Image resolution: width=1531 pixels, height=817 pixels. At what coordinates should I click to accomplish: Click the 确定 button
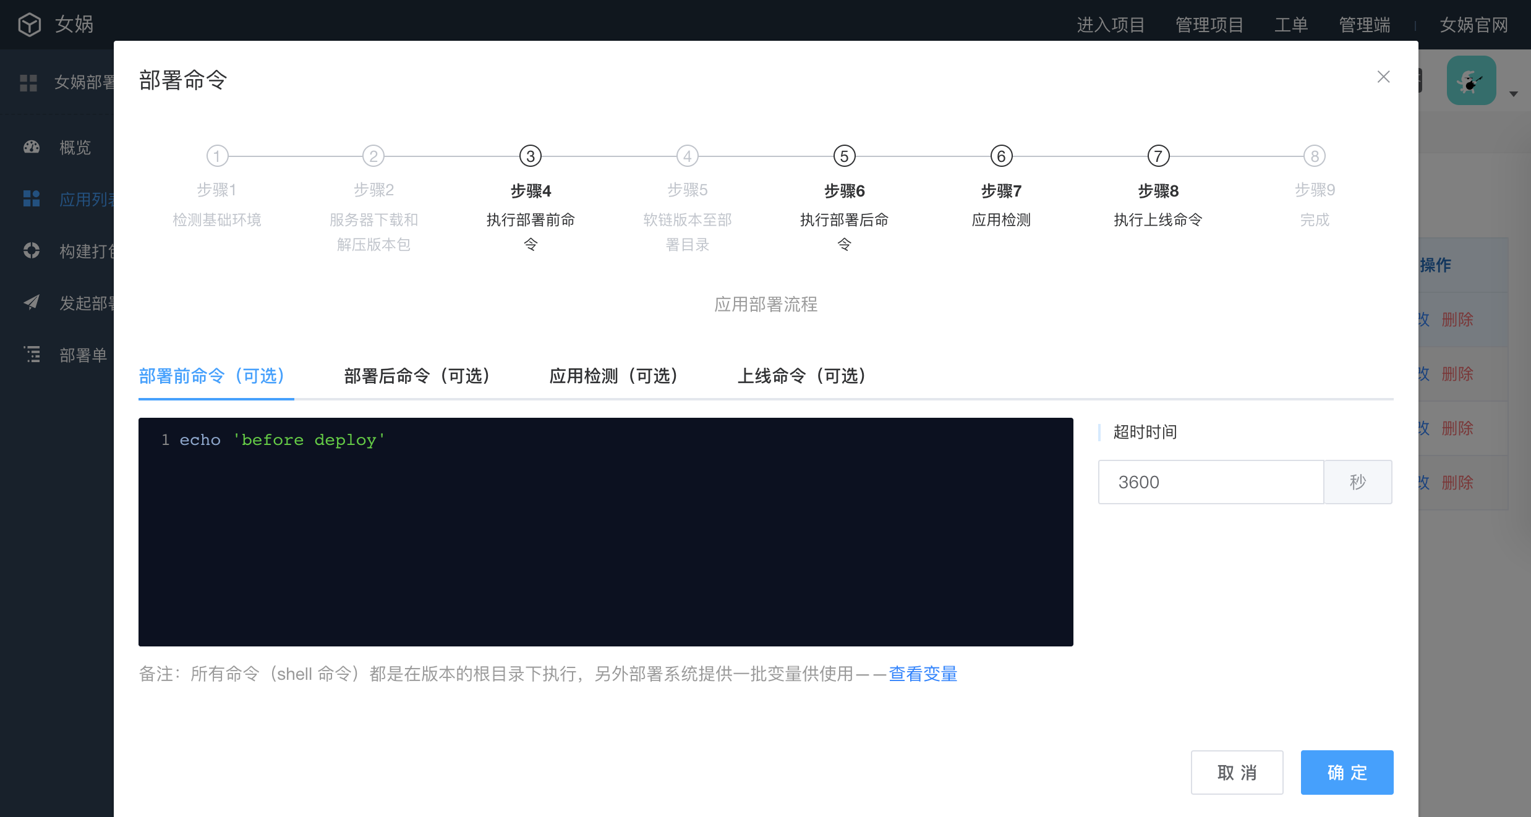(x=1347, y=773)
